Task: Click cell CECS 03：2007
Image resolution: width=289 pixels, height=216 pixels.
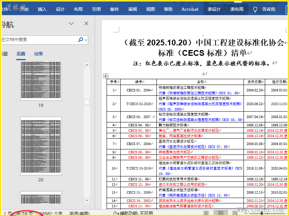Action: 139,117
